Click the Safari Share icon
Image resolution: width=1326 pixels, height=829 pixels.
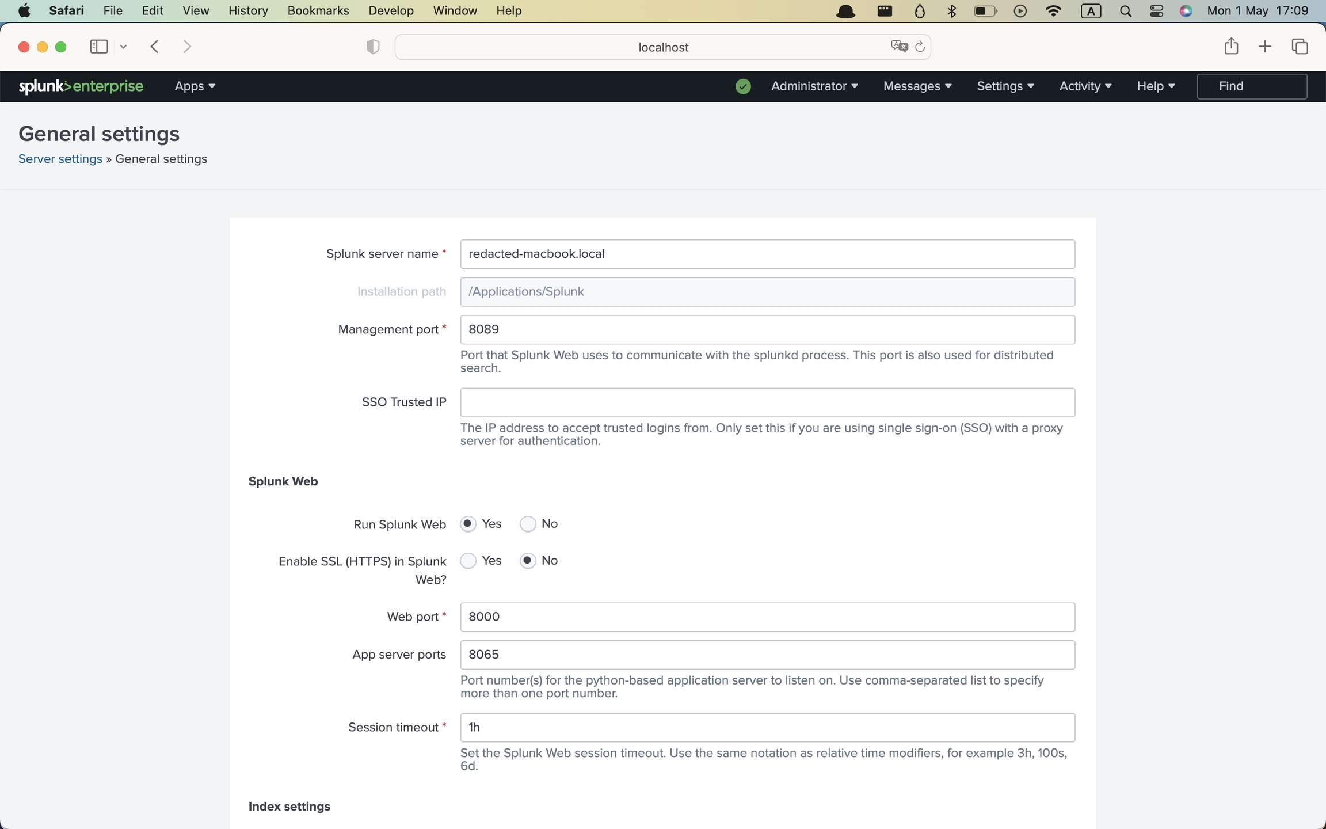coord(1231,47)
